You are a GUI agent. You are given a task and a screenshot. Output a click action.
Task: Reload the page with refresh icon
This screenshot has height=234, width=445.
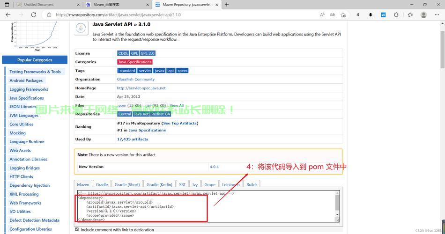point(33,15)
